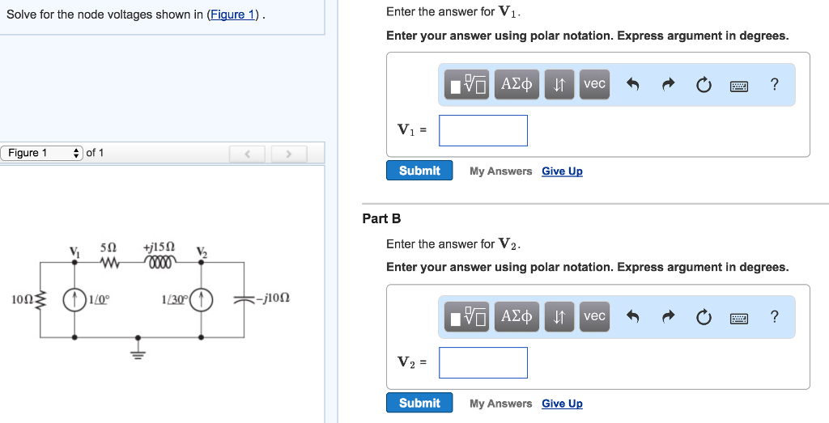Screen dimensions: 829x423
Task: Undo last edit in V1 editor
Action: tap(633, 84)
